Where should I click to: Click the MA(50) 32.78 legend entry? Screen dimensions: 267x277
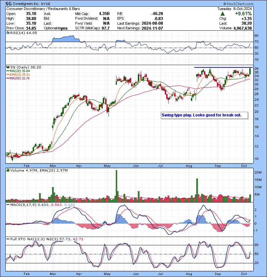[18, 78]
